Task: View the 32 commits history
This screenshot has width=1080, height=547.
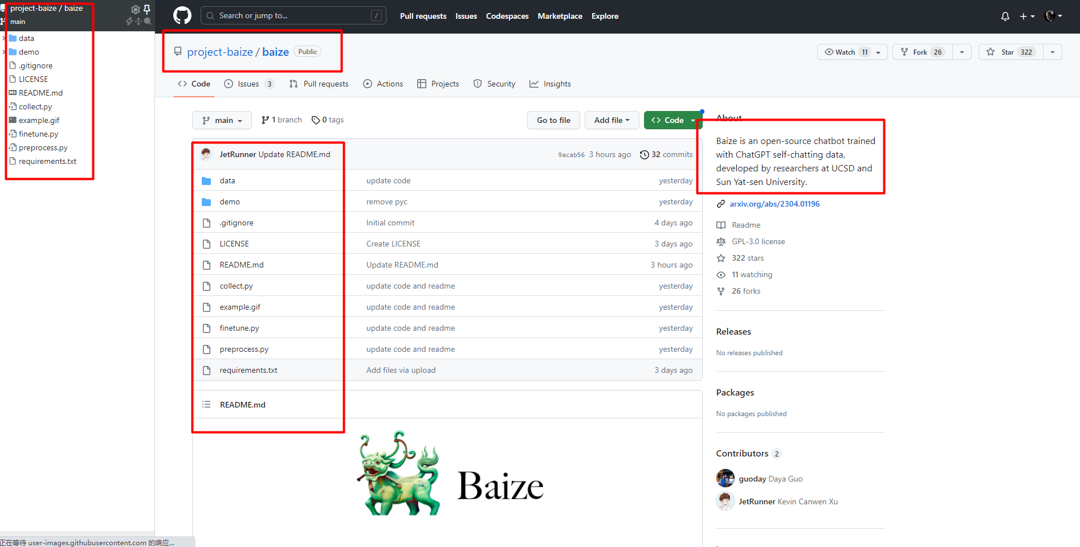Action: point(666,154)
